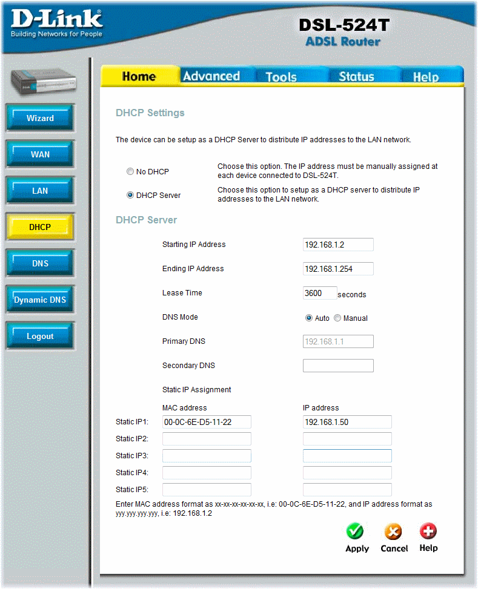
Task: Click the Help label below plus icon
Action: 428,548
